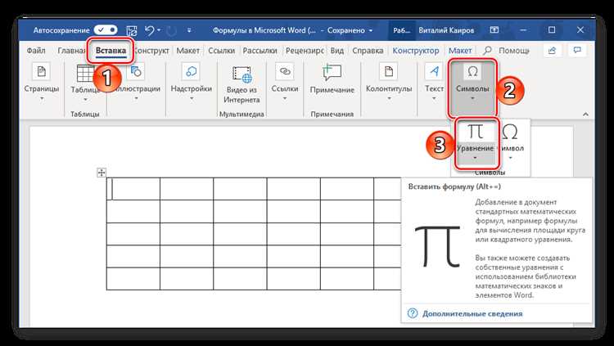Click the user name Виталий Каиров
614x346 pixels.
click(x=446, y=30)
